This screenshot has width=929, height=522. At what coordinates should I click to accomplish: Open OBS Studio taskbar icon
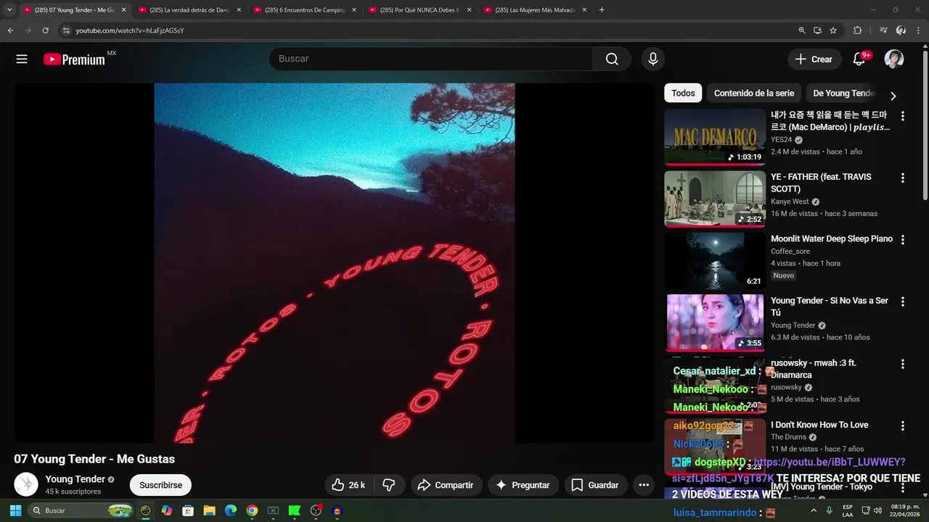tap(316, 510)
